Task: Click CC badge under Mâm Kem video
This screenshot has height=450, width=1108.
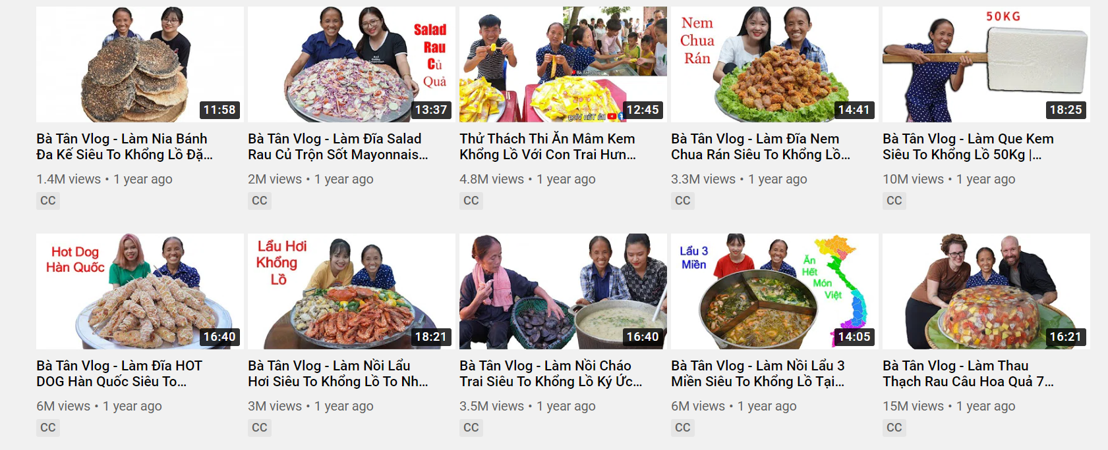Action: [x=471, y=201]
